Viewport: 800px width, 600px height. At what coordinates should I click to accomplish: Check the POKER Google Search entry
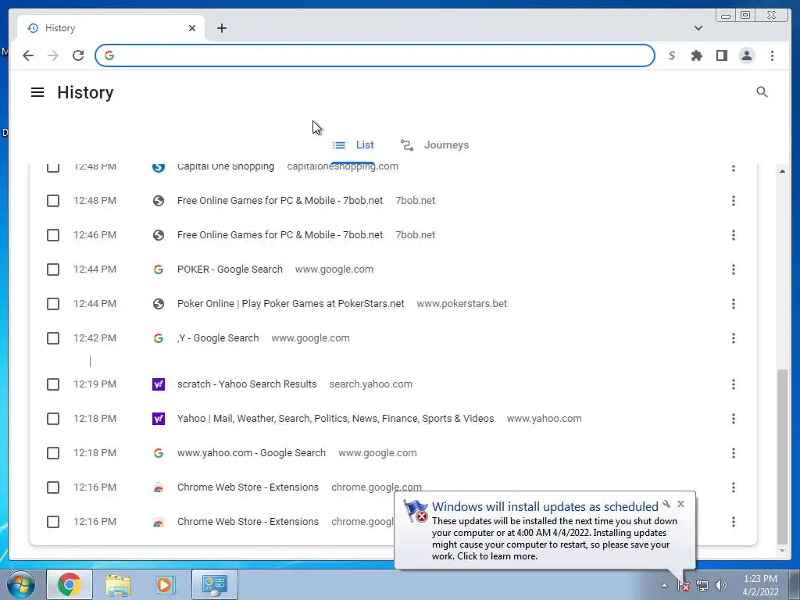(x=53, y=270)
